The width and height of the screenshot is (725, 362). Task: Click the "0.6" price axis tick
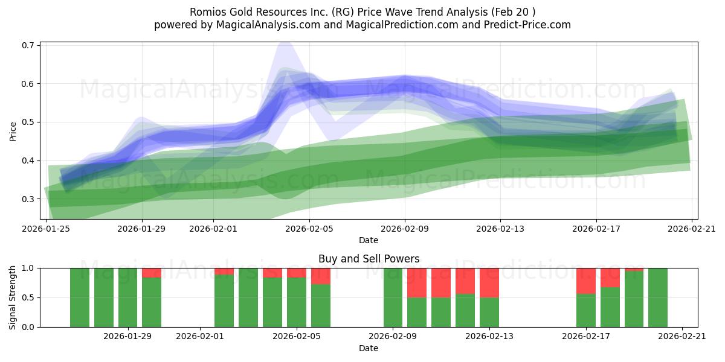coord(29,84)
